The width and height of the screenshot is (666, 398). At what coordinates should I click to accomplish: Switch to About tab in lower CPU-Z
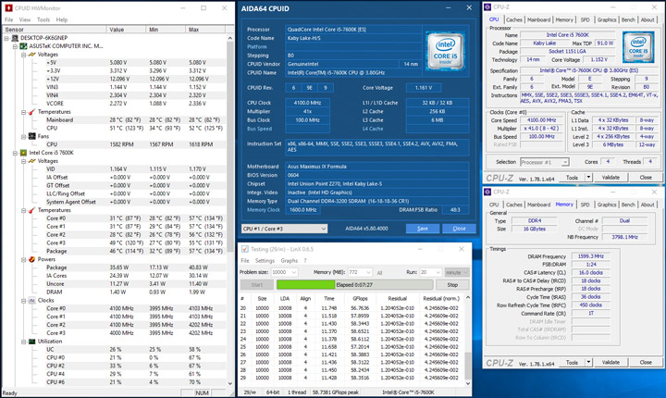(647, 205)
